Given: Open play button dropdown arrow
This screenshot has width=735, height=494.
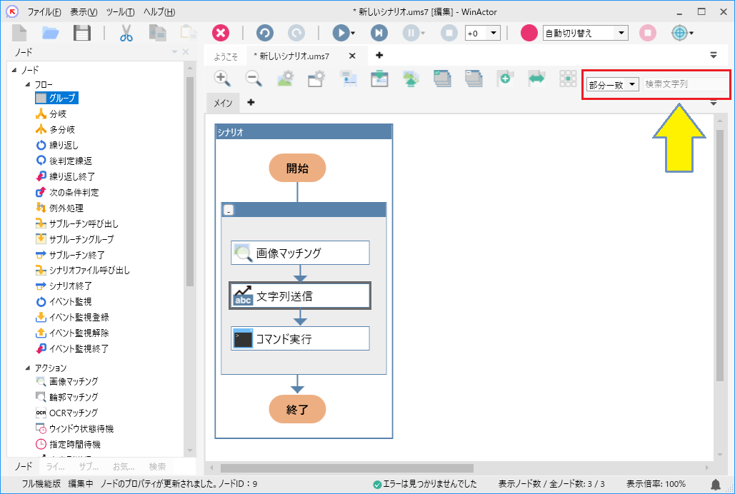Looking at the screenshot, I should click(353, 34).
